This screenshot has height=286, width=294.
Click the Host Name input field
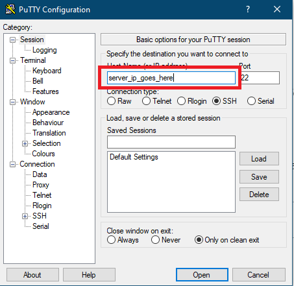click(x=171, y=78)
